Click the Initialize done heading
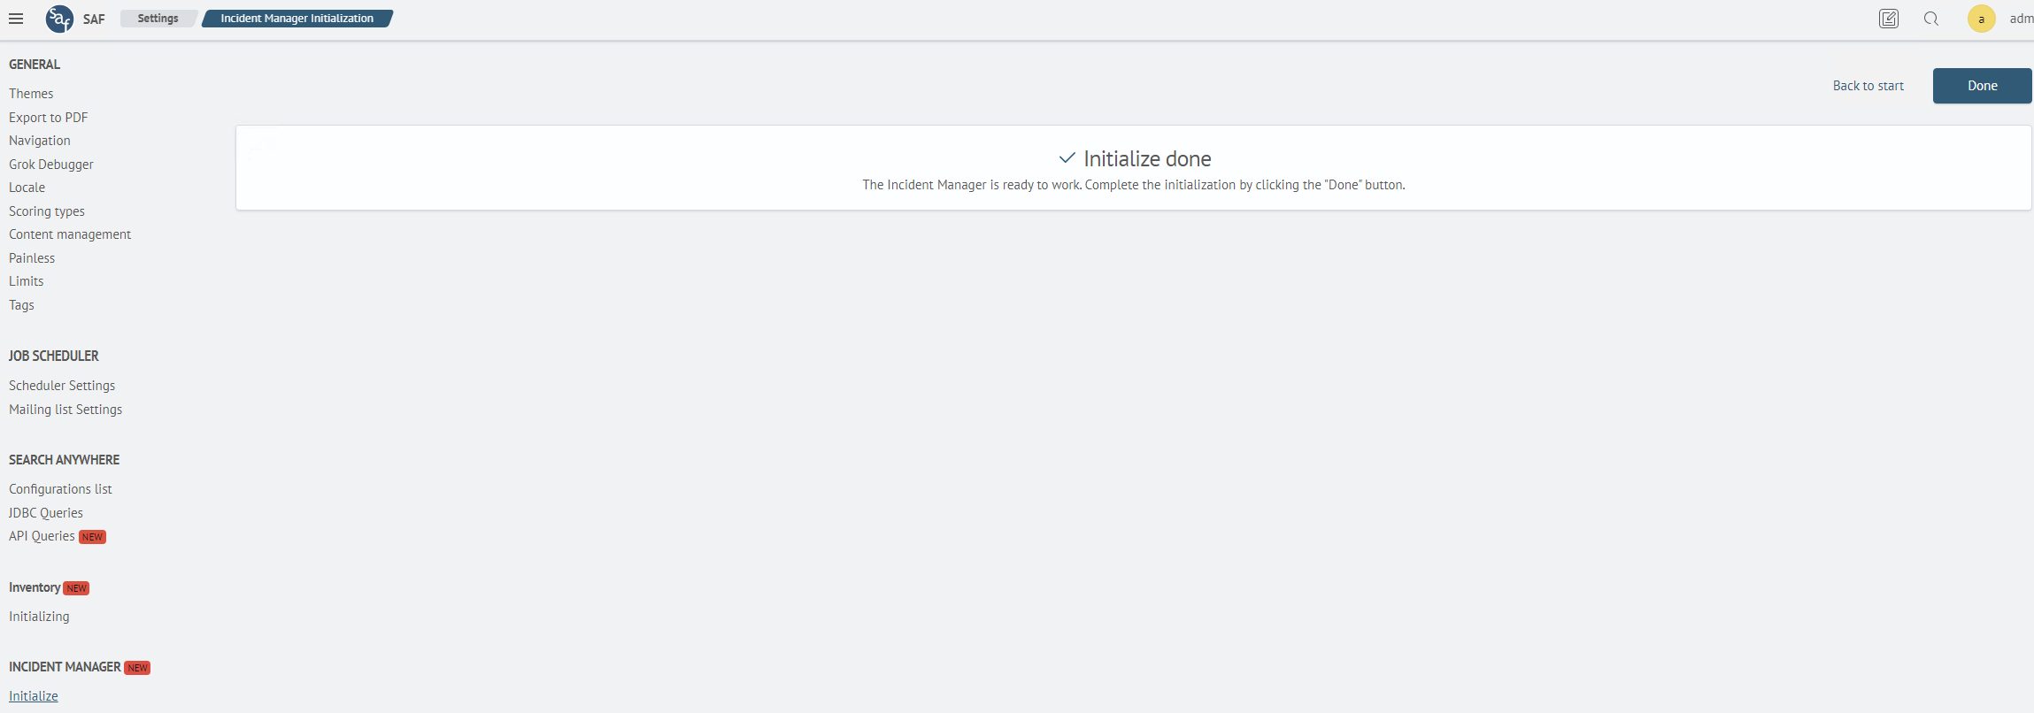This screenshot has width=2034, height=713. [1147, 158]
